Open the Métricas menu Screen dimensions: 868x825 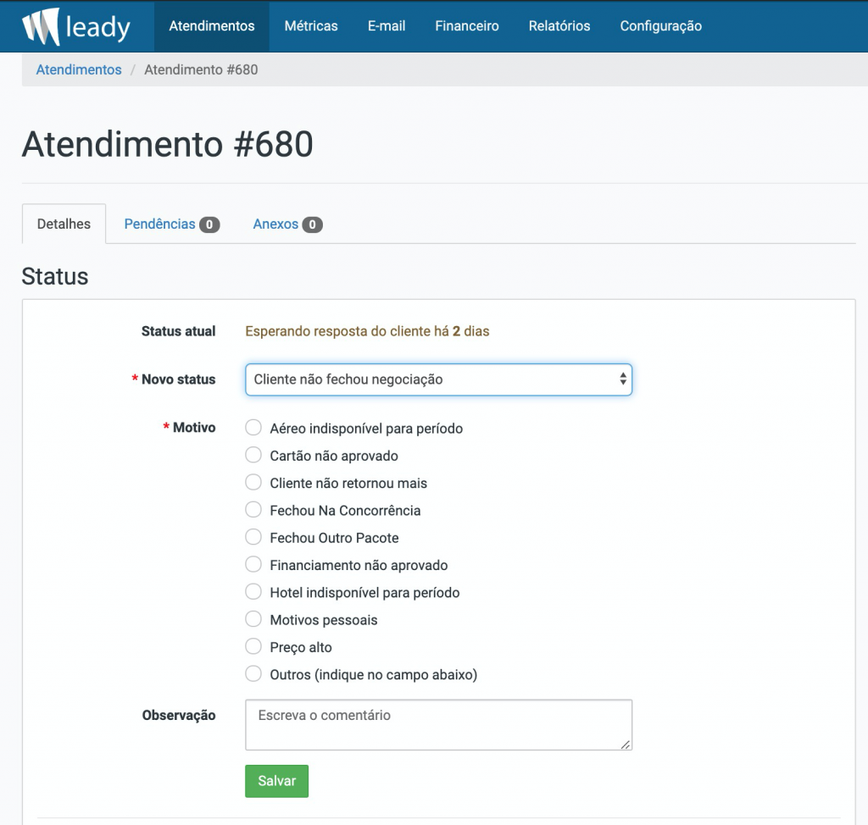click(x=311, y=26)
